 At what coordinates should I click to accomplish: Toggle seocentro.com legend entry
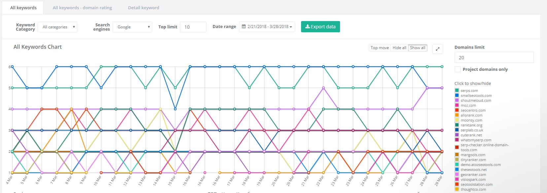[x=470, y=110]
